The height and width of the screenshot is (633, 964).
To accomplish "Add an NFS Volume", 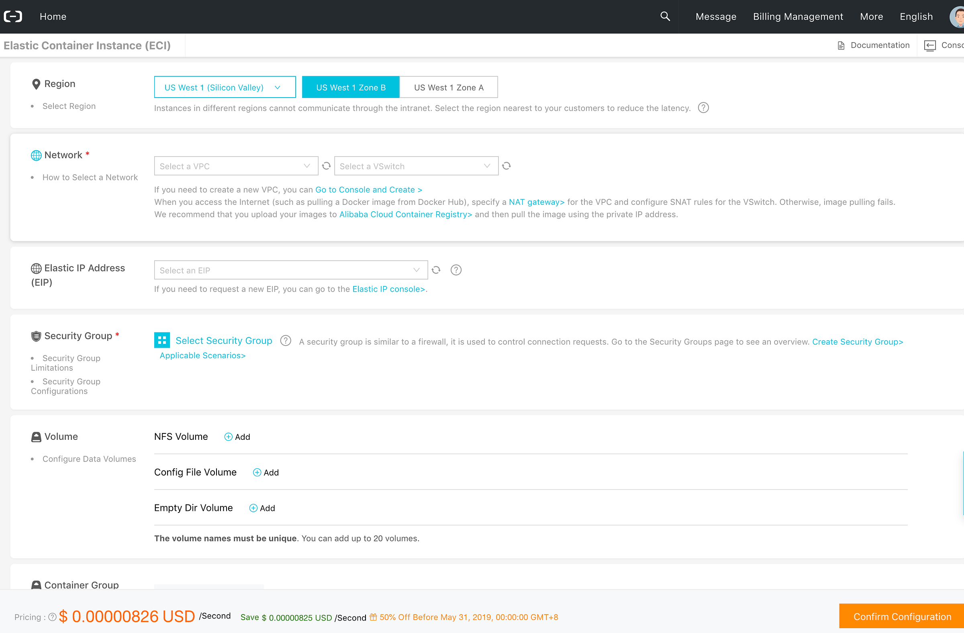I will [x=237, y=437].
